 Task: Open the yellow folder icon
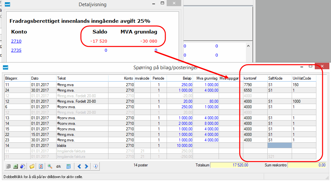click(32, 166)
